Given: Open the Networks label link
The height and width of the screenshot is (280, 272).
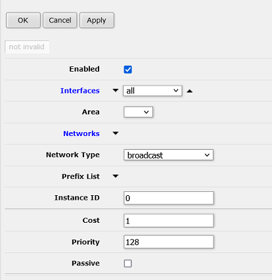Looking at the screenshot, I should tap(81, 133).
